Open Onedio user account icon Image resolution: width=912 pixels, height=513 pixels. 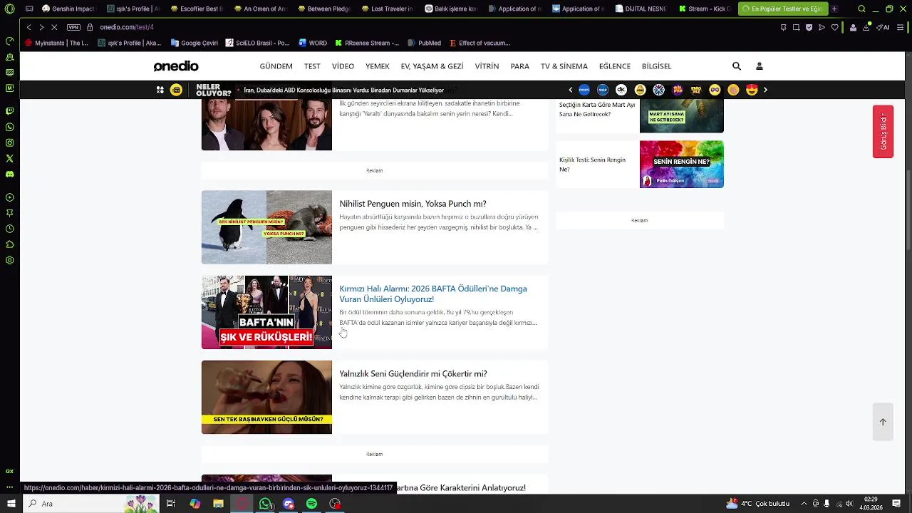tap(760, 66)
